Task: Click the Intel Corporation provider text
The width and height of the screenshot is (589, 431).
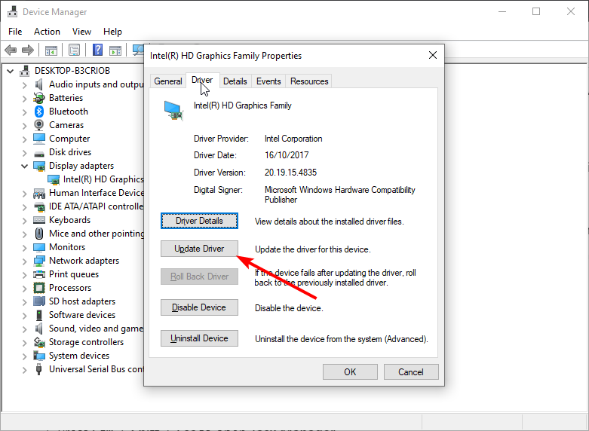Action: pos(293,139)
